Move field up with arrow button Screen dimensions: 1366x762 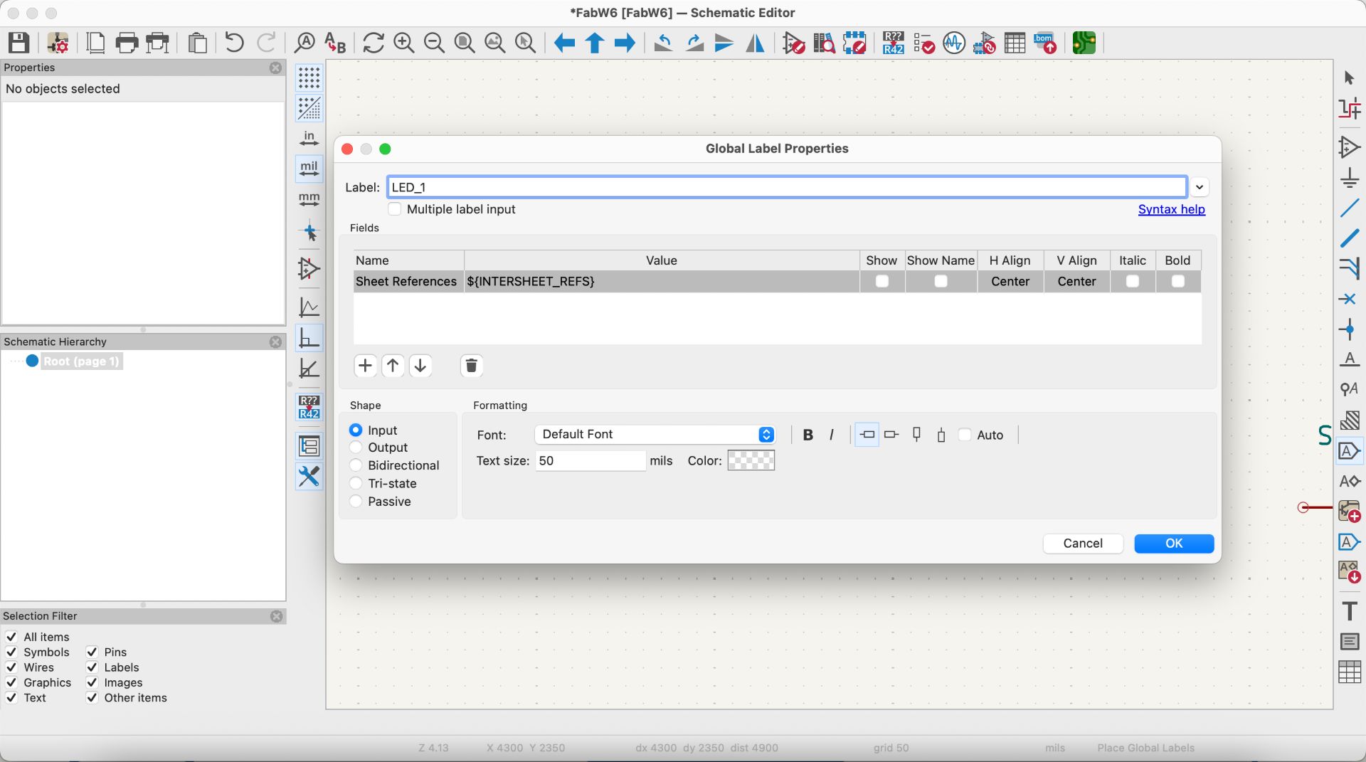[x=393, y=366]
